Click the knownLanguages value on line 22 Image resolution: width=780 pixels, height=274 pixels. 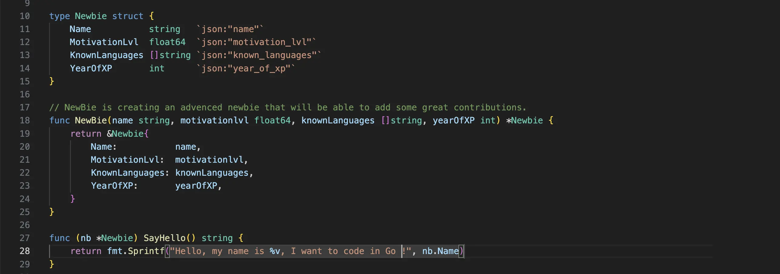point(212,173)
